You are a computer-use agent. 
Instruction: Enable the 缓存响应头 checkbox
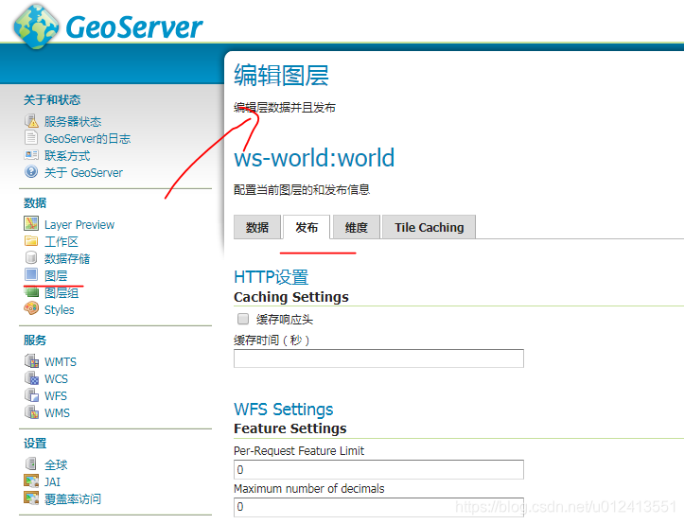click(243, 319)
